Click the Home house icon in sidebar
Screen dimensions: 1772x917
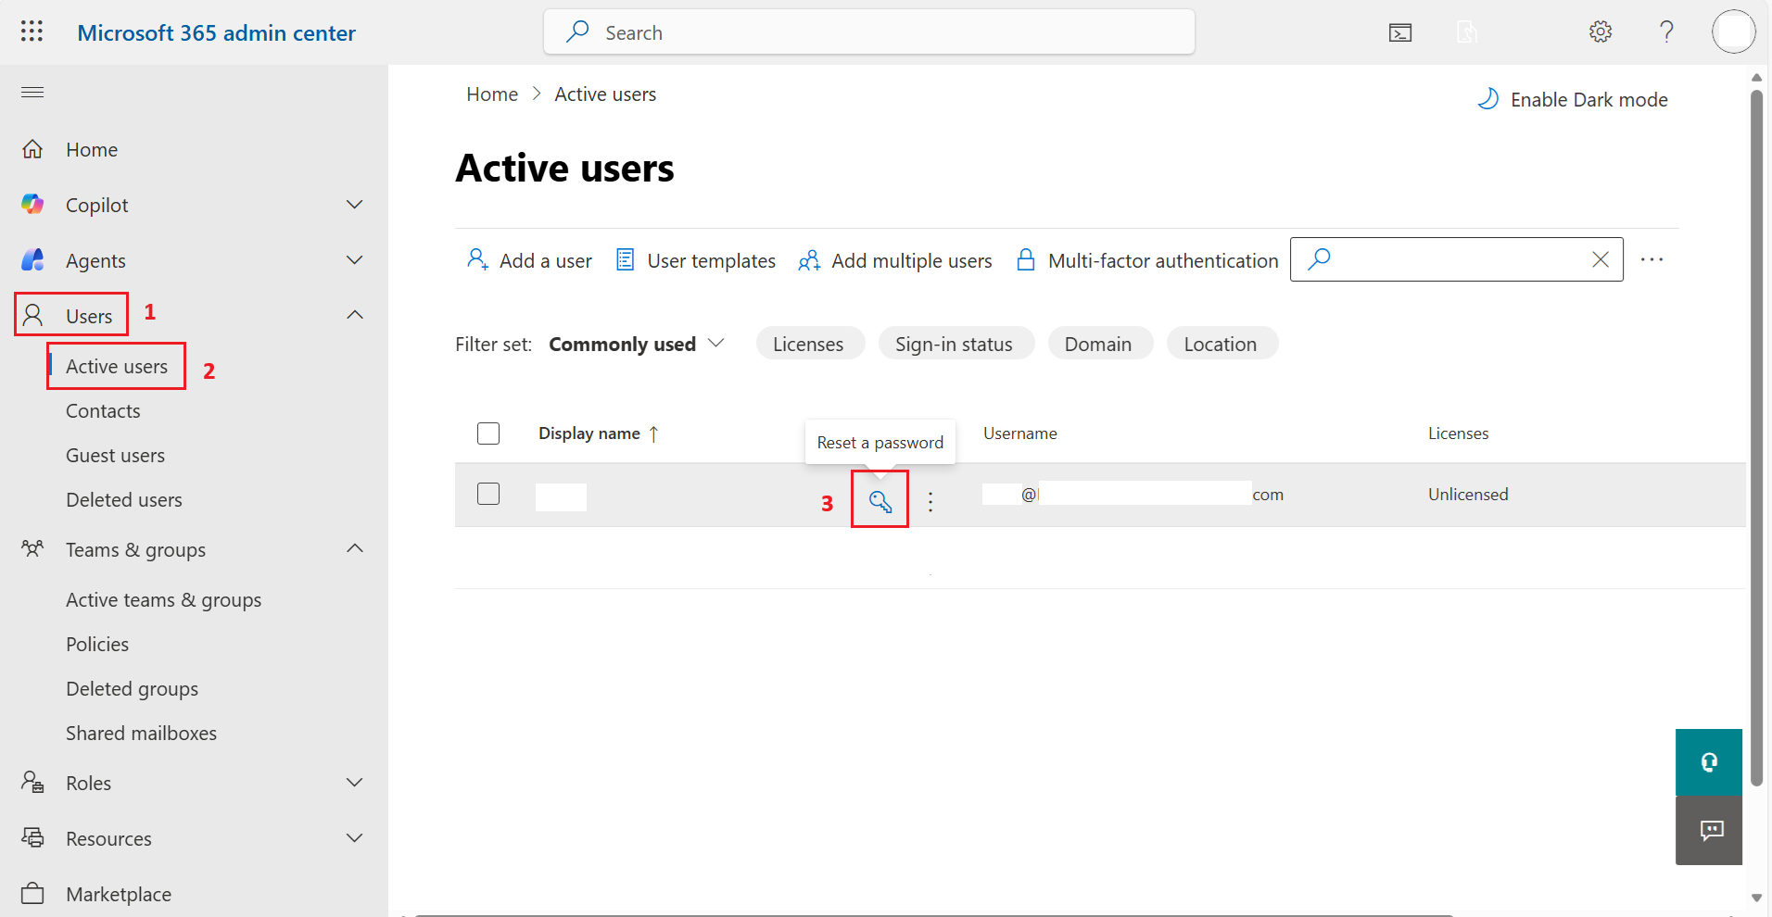(x=32, y=149)
